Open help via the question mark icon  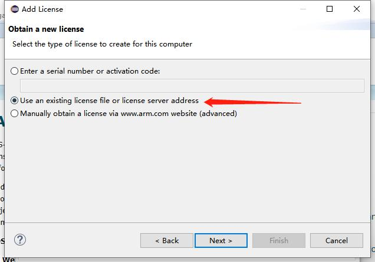(x=20, y=240)
